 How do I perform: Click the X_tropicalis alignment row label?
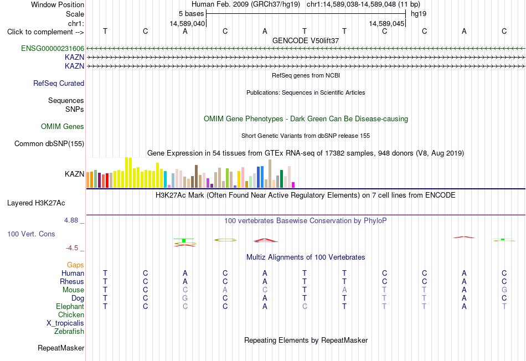[65, 323]
